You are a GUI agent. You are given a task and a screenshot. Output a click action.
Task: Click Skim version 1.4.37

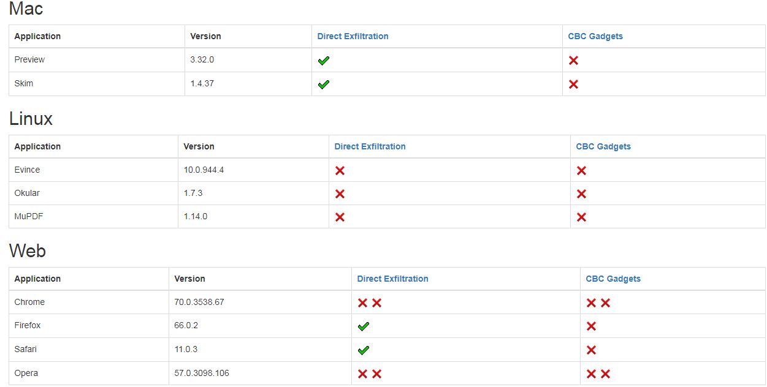202,83
